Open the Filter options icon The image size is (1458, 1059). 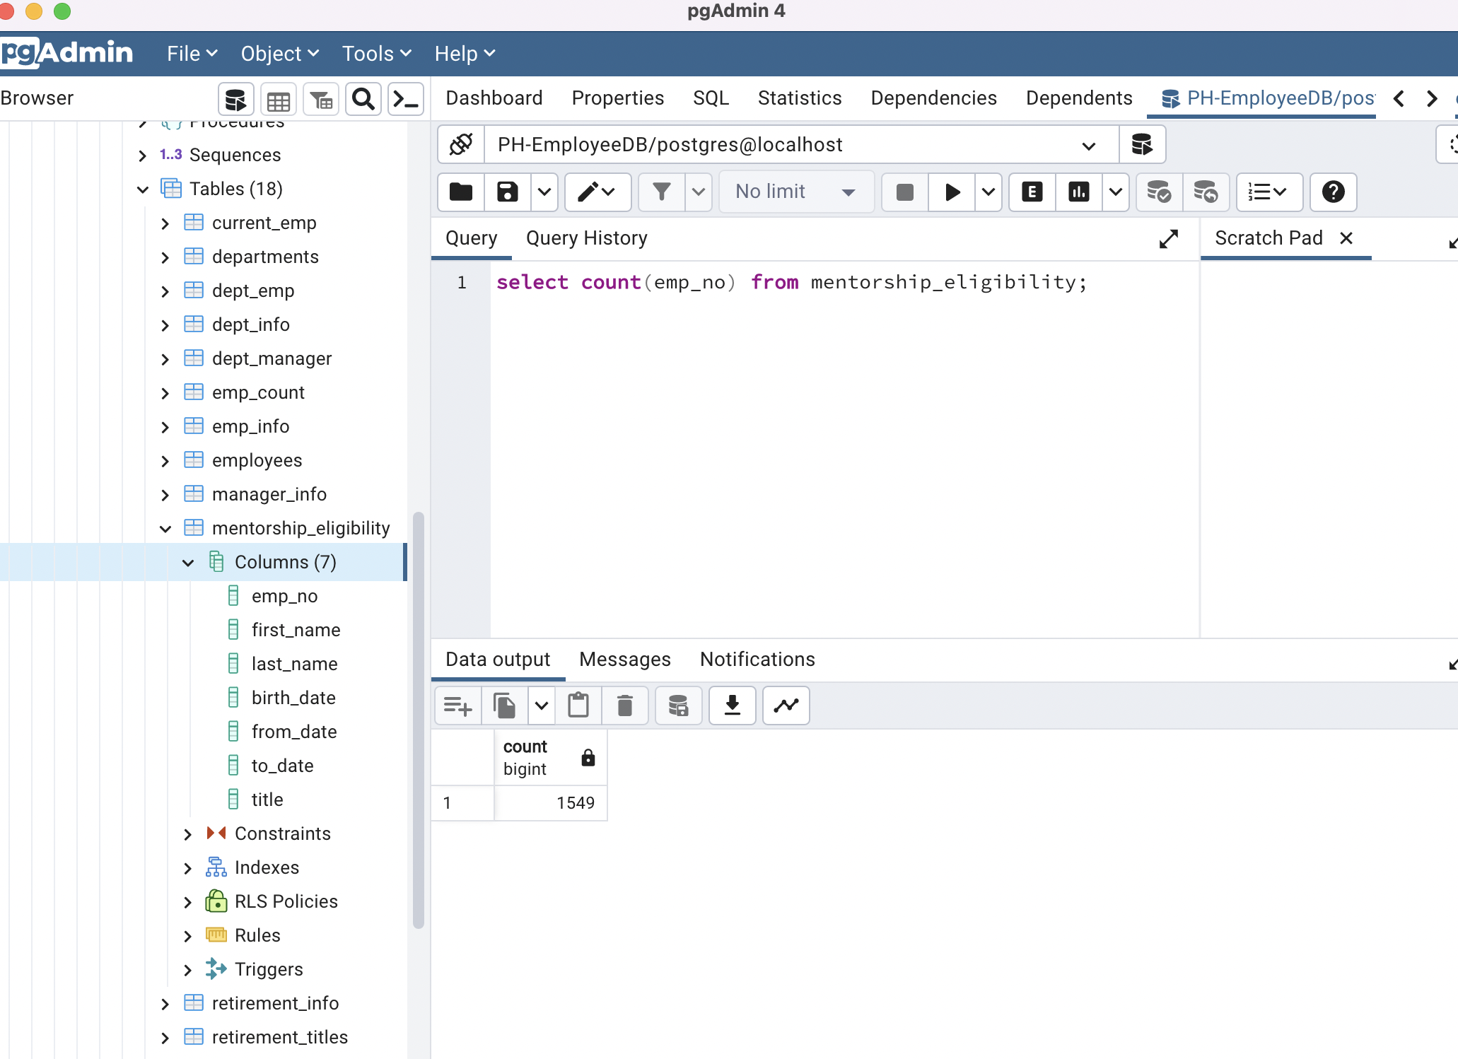pos(660,192)
